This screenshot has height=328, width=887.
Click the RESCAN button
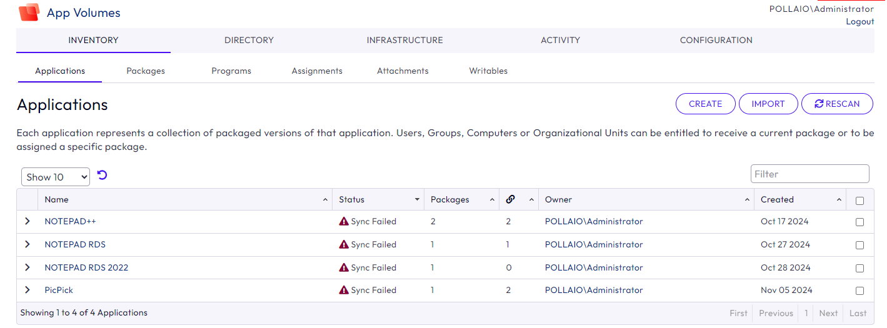click(837, 104)
